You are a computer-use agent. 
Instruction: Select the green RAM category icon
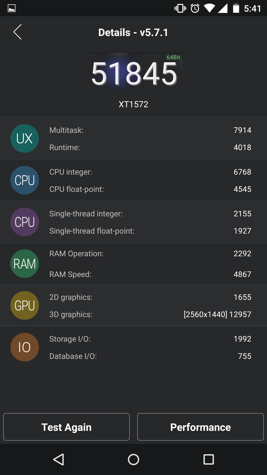25,264
